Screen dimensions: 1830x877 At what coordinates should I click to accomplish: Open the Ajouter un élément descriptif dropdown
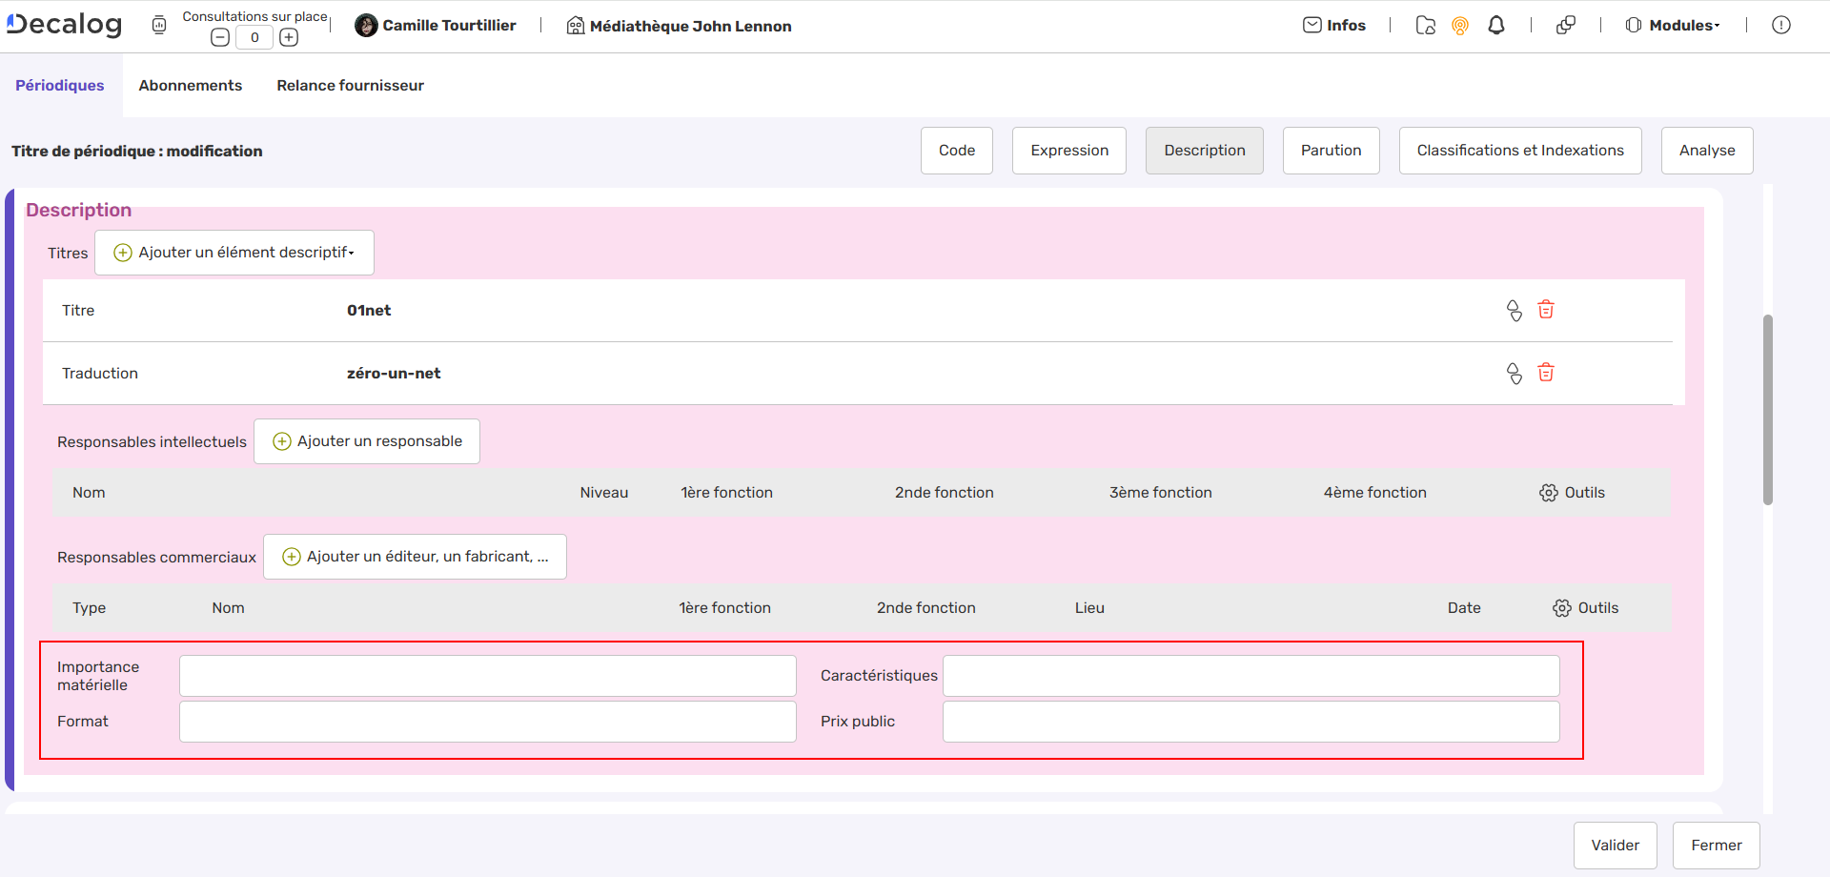pos(234,252)
